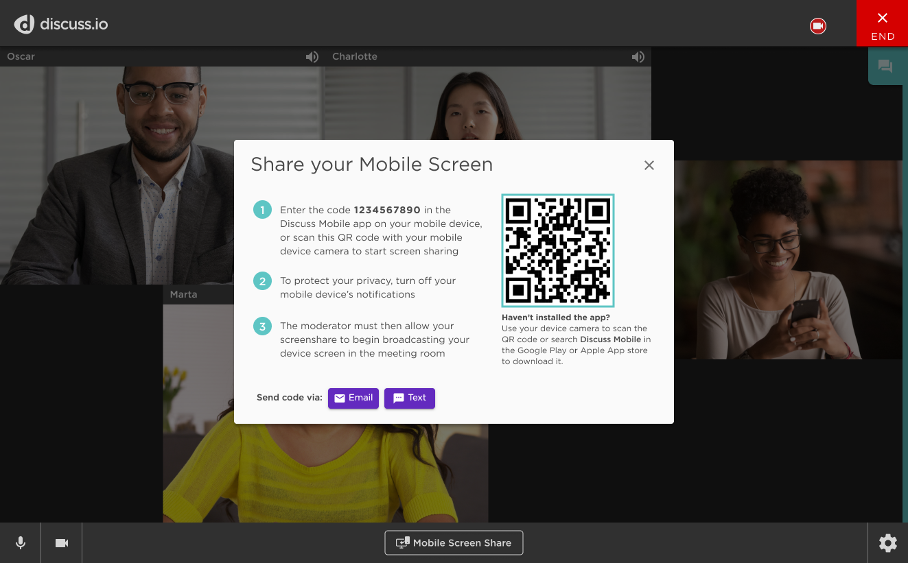Click the red recording indicator icon
Image resolution: width=908 pixels, height=563 pixels.
817,26
